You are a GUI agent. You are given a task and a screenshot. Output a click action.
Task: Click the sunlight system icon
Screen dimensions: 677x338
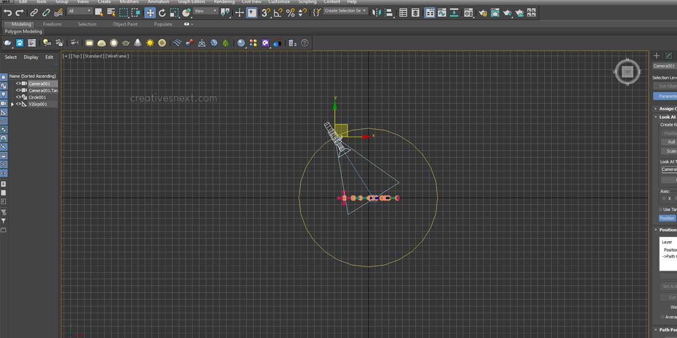(150, 42)
